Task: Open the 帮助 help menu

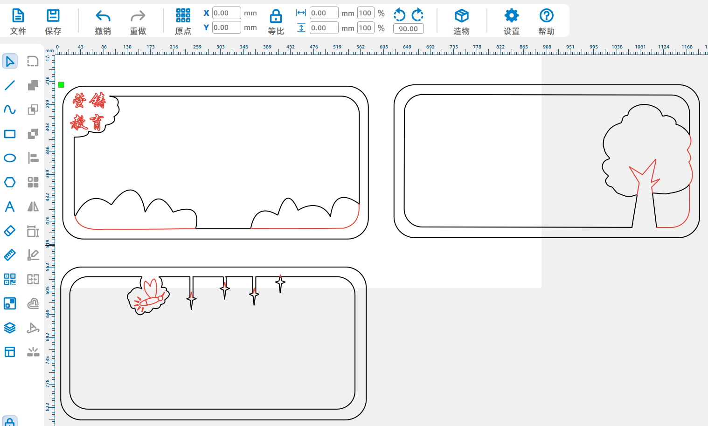Action: coord(546,21)
